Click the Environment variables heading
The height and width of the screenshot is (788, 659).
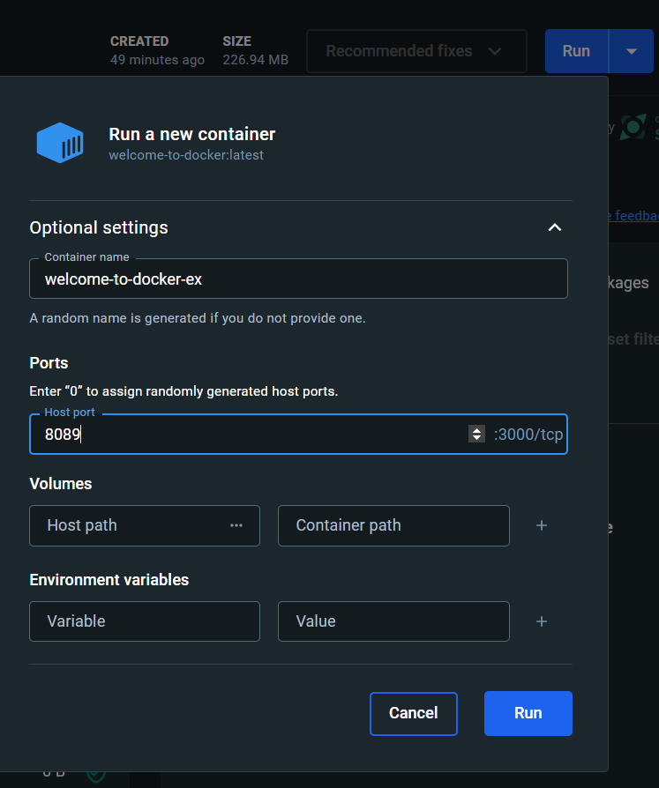coord(109,580)
